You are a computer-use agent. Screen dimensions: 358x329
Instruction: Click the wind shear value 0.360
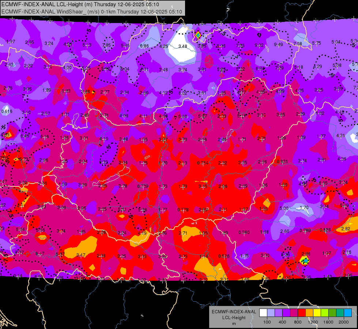[244, 232]
